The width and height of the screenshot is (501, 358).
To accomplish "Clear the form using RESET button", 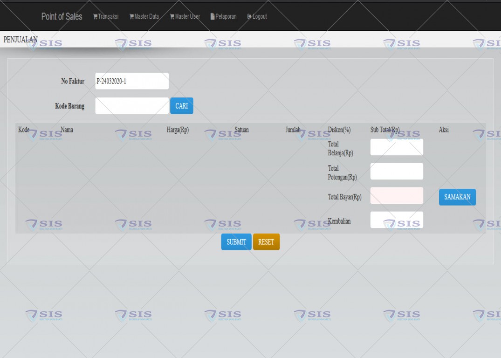I will [x=266, y=242].
